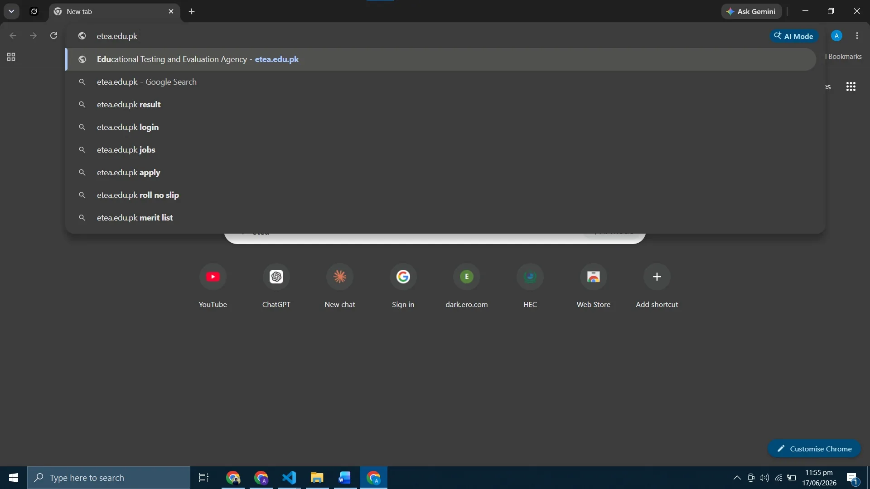
Task: Open Visual Studio Code from taskbar
Action: click(x=289, y=478)
